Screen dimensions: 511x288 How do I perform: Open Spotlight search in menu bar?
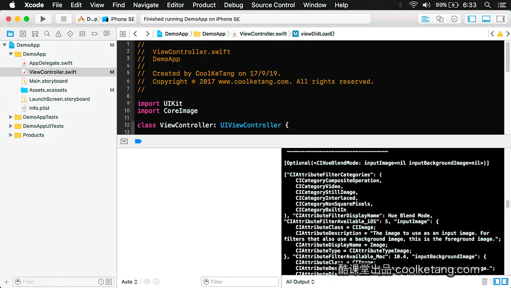point(488,5)
